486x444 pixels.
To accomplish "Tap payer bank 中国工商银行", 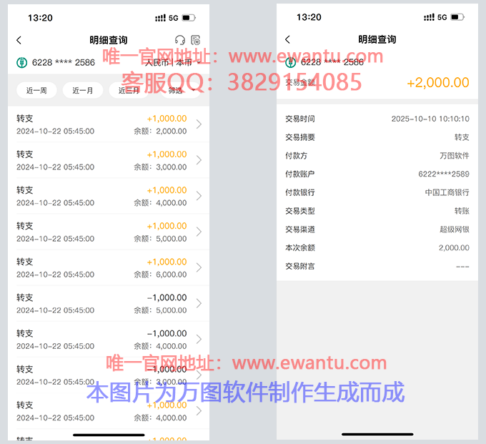I will (x=447, y=192).
